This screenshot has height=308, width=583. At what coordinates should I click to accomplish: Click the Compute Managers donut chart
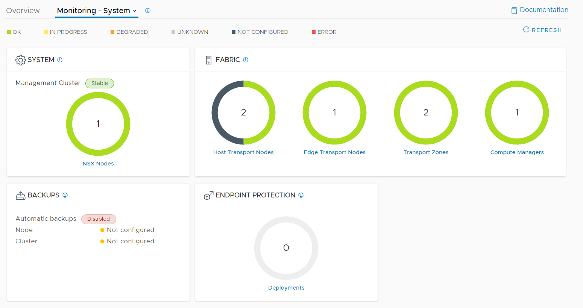point(517,112)
